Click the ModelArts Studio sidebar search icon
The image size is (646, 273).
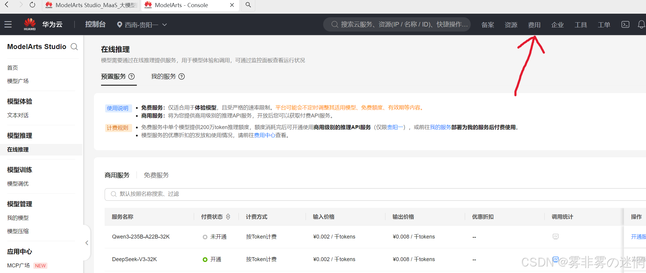(x=74, y=47)
